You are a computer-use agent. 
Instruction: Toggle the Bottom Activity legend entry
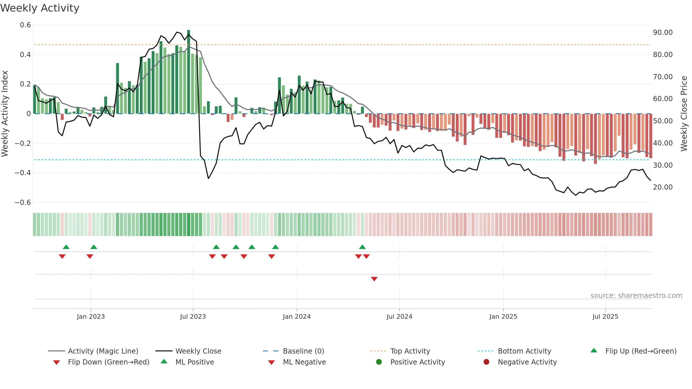[x=514, y=351]
